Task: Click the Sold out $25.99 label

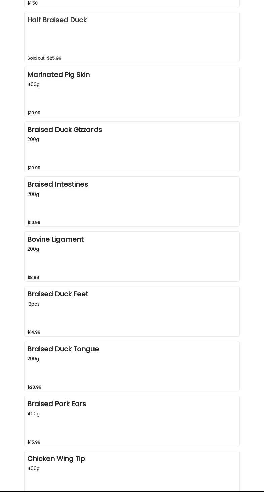Action: [44, 58]
